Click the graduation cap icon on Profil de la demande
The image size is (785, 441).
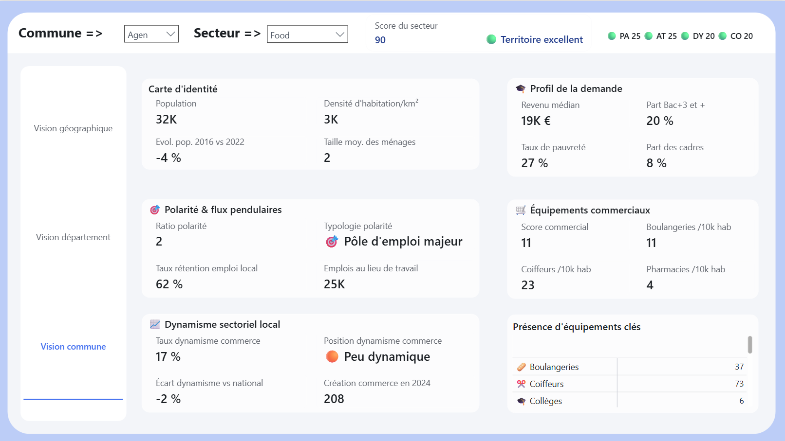(x=521, y=88)
